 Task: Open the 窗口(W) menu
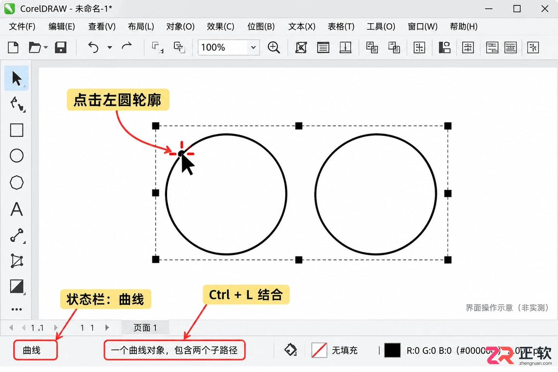point(422,26)
